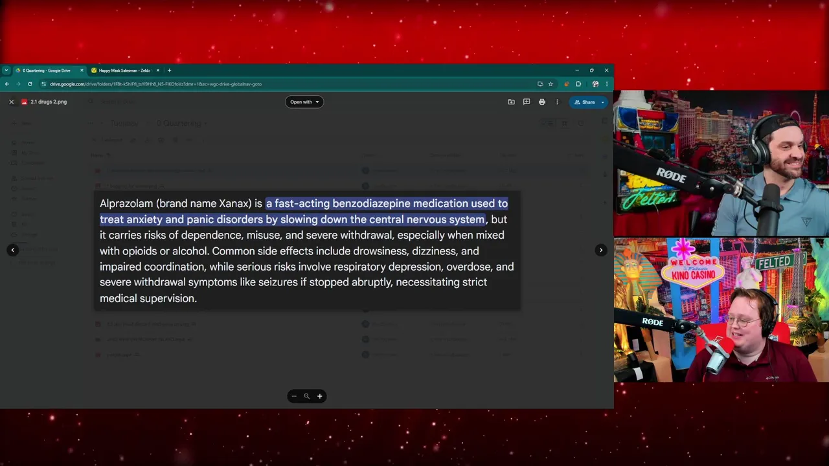Open the browser profile avatar
The height and width of the screenshot is (466, 829).
pyautogui.click(x=595, y=83)
